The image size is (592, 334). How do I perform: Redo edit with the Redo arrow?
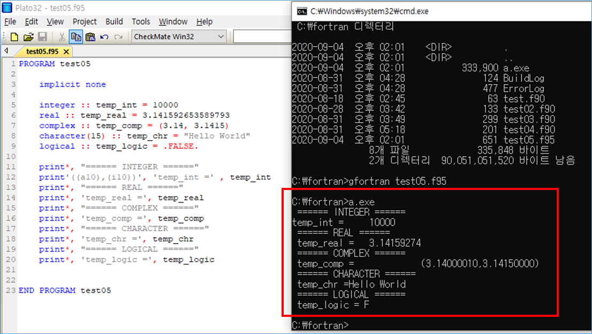coord(118,36)
